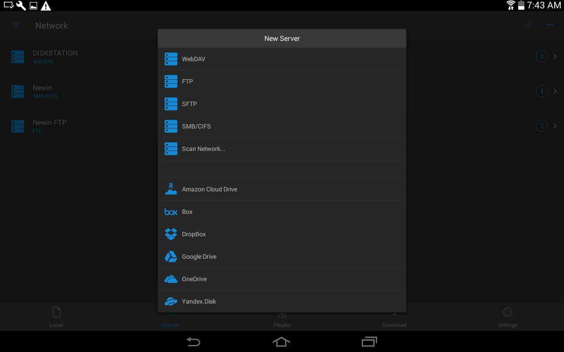Add OneDrive cloud storage
The width and height of the screenshot is (564, 352).
tap(282, 279)
